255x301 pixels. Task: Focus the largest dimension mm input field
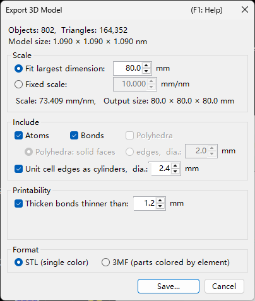(128, 68)
